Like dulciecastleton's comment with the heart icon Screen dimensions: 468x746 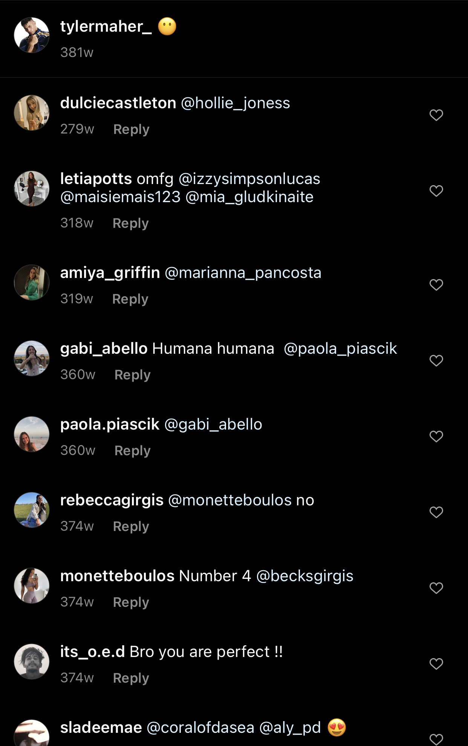(x=436, y=115)
